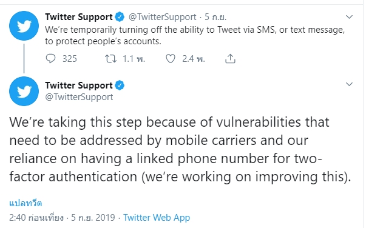Expand the main tweet's chevron menu
The height and width of the screenshot is (228, 366).
[349, 84]
